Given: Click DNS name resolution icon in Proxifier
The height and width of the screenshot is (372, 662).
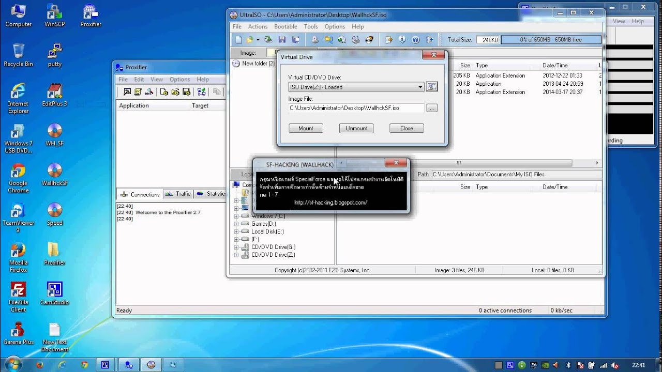Looking at the screenshot, I should 149,92.
